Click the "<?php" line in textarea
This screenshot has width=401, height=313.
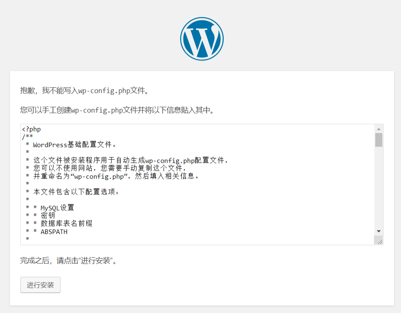tap(32, 129)
